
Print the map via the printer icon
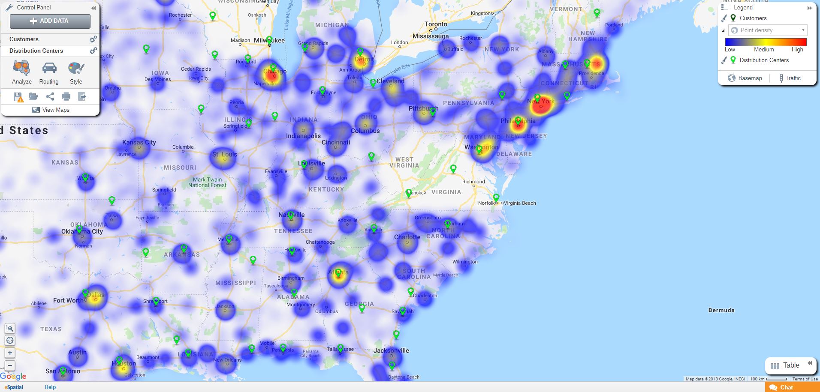(66, 96)
